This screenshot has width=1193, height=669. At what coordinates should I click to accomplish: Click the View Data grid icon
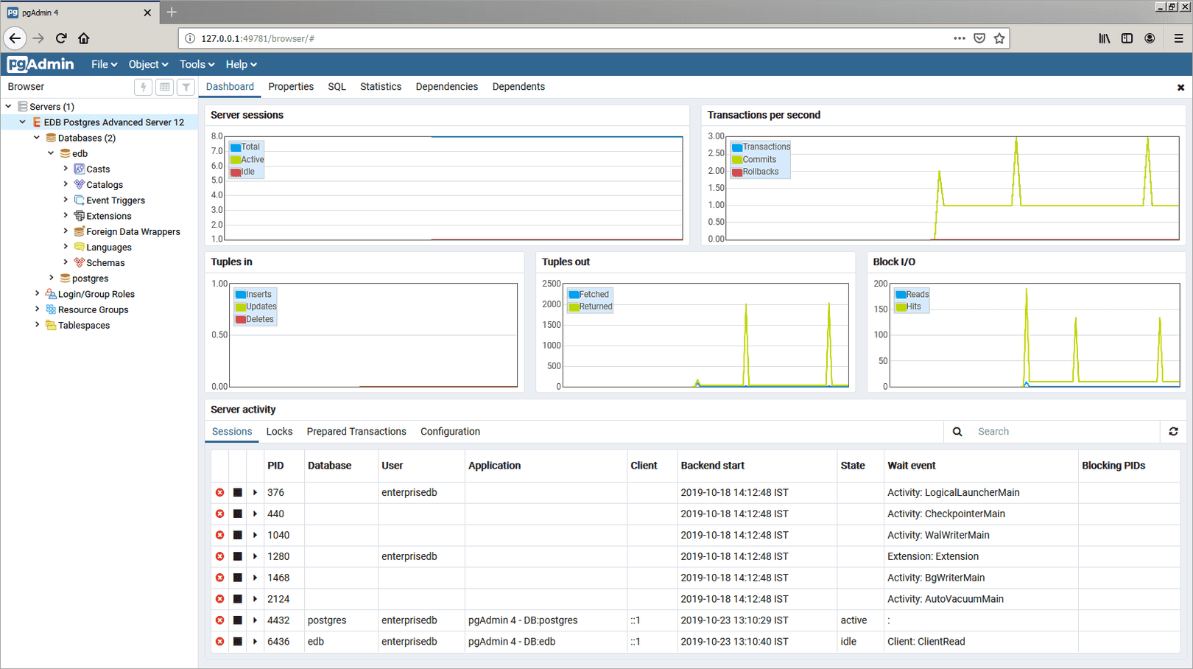coord(164,86)
